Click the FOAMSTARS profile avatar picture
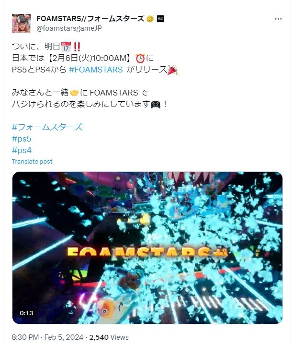 (21, 24)
